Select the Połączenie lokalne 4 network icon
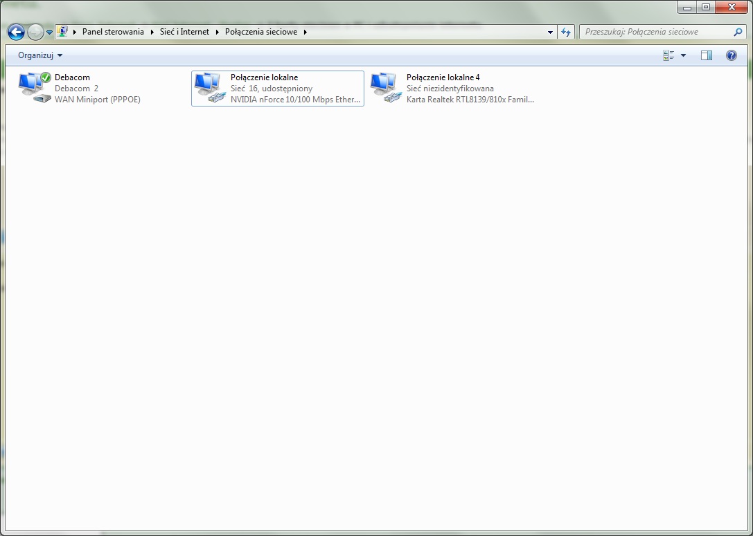 386,88
